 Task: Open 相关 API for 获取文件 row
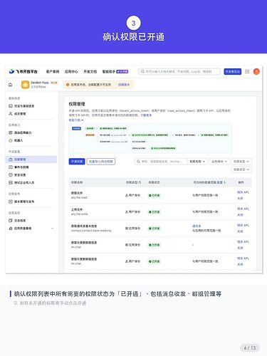pos(243,192)
